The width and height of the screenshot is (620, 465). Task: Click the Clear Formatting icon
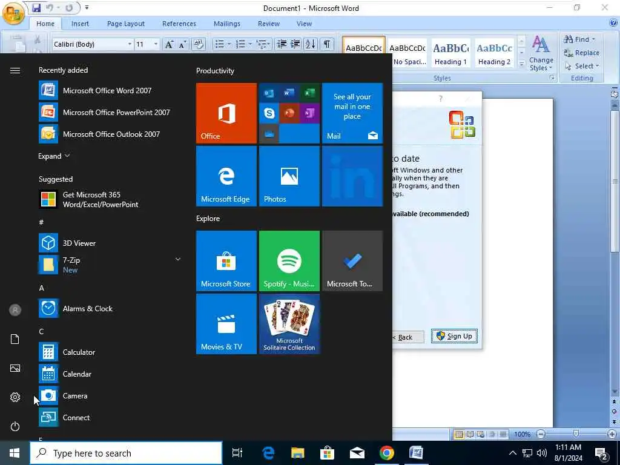coord(198,44)
